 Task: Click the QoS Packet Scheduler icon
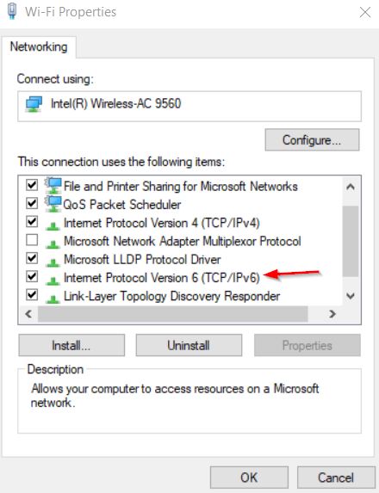[53, 204]
